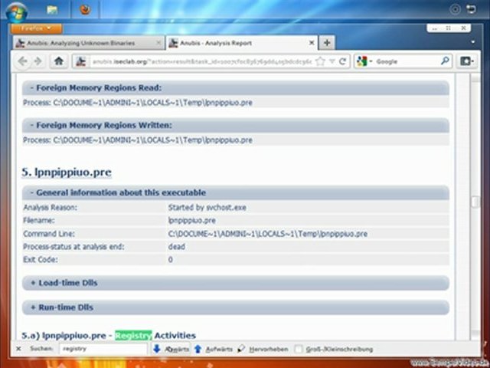This screenshot has height=368, width=490.
Task: Expand the Run-time Dlls section
Action: coord(65,307)
